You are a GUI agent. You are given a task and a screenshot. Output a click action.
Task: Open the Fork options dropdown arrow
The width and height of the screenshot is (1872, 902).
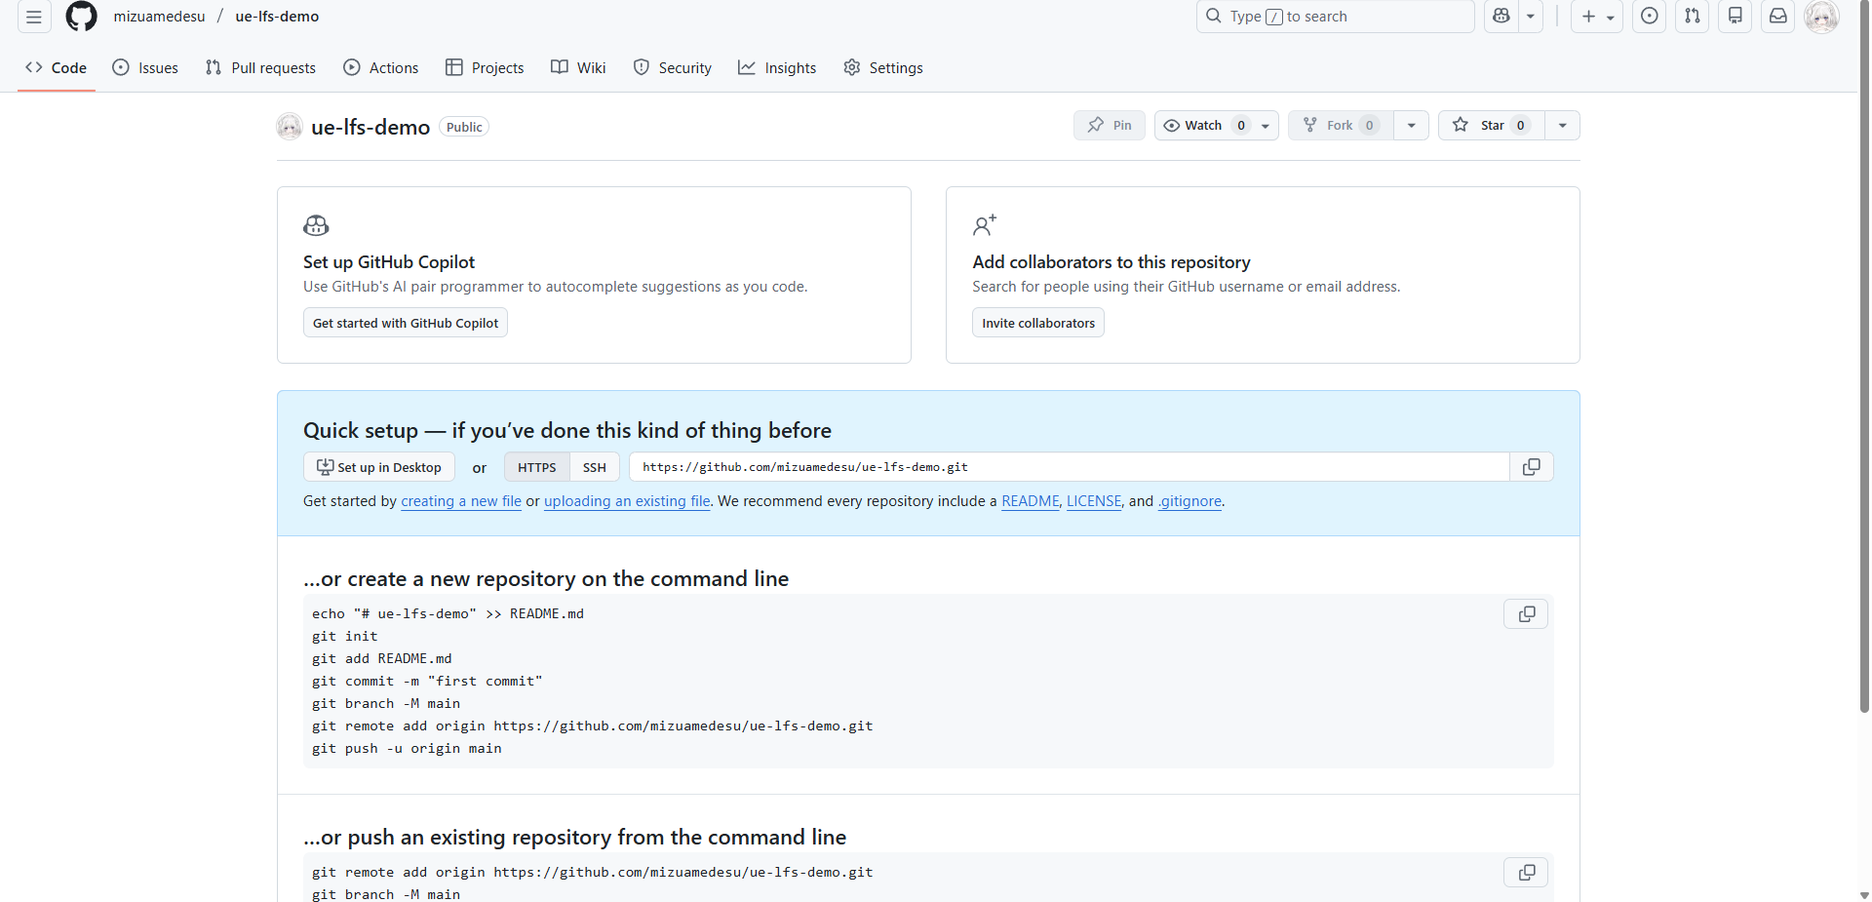point(1411,126)
